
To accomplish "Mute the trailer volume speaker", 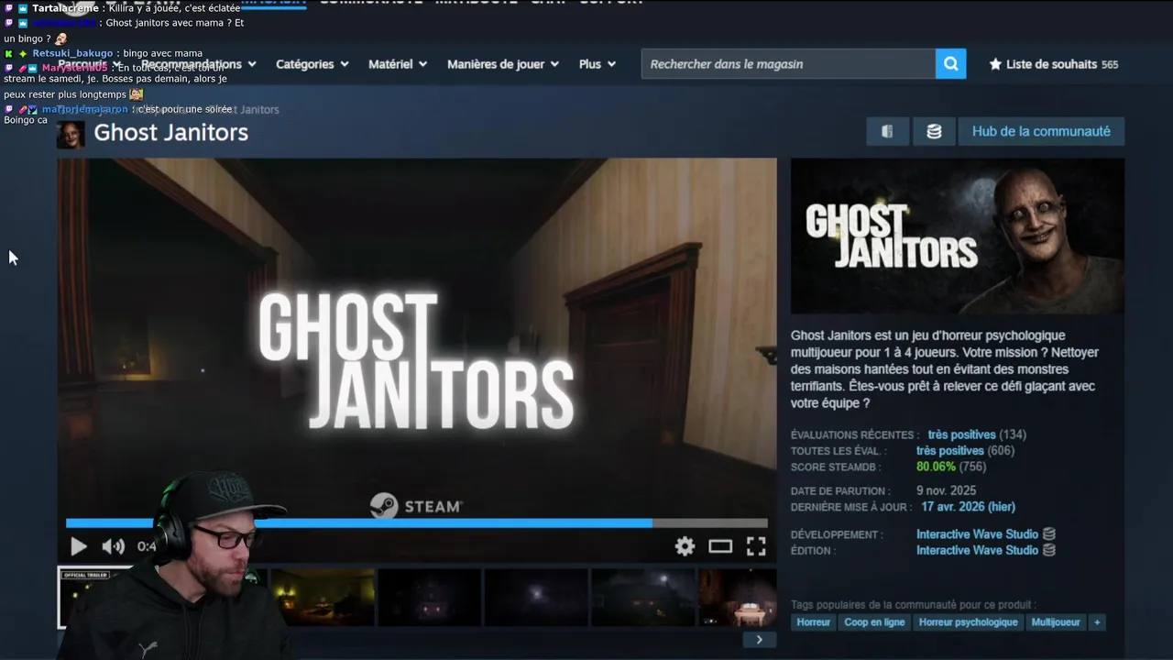I will click(x=113, y=547).
